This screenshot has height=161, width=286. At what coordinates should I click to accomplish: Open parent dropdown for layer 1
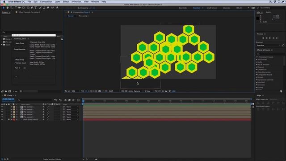[x=72, y=107]
